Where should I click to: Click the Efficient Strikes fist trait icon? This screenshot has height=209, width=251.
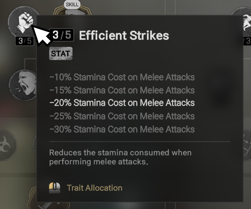21,21
